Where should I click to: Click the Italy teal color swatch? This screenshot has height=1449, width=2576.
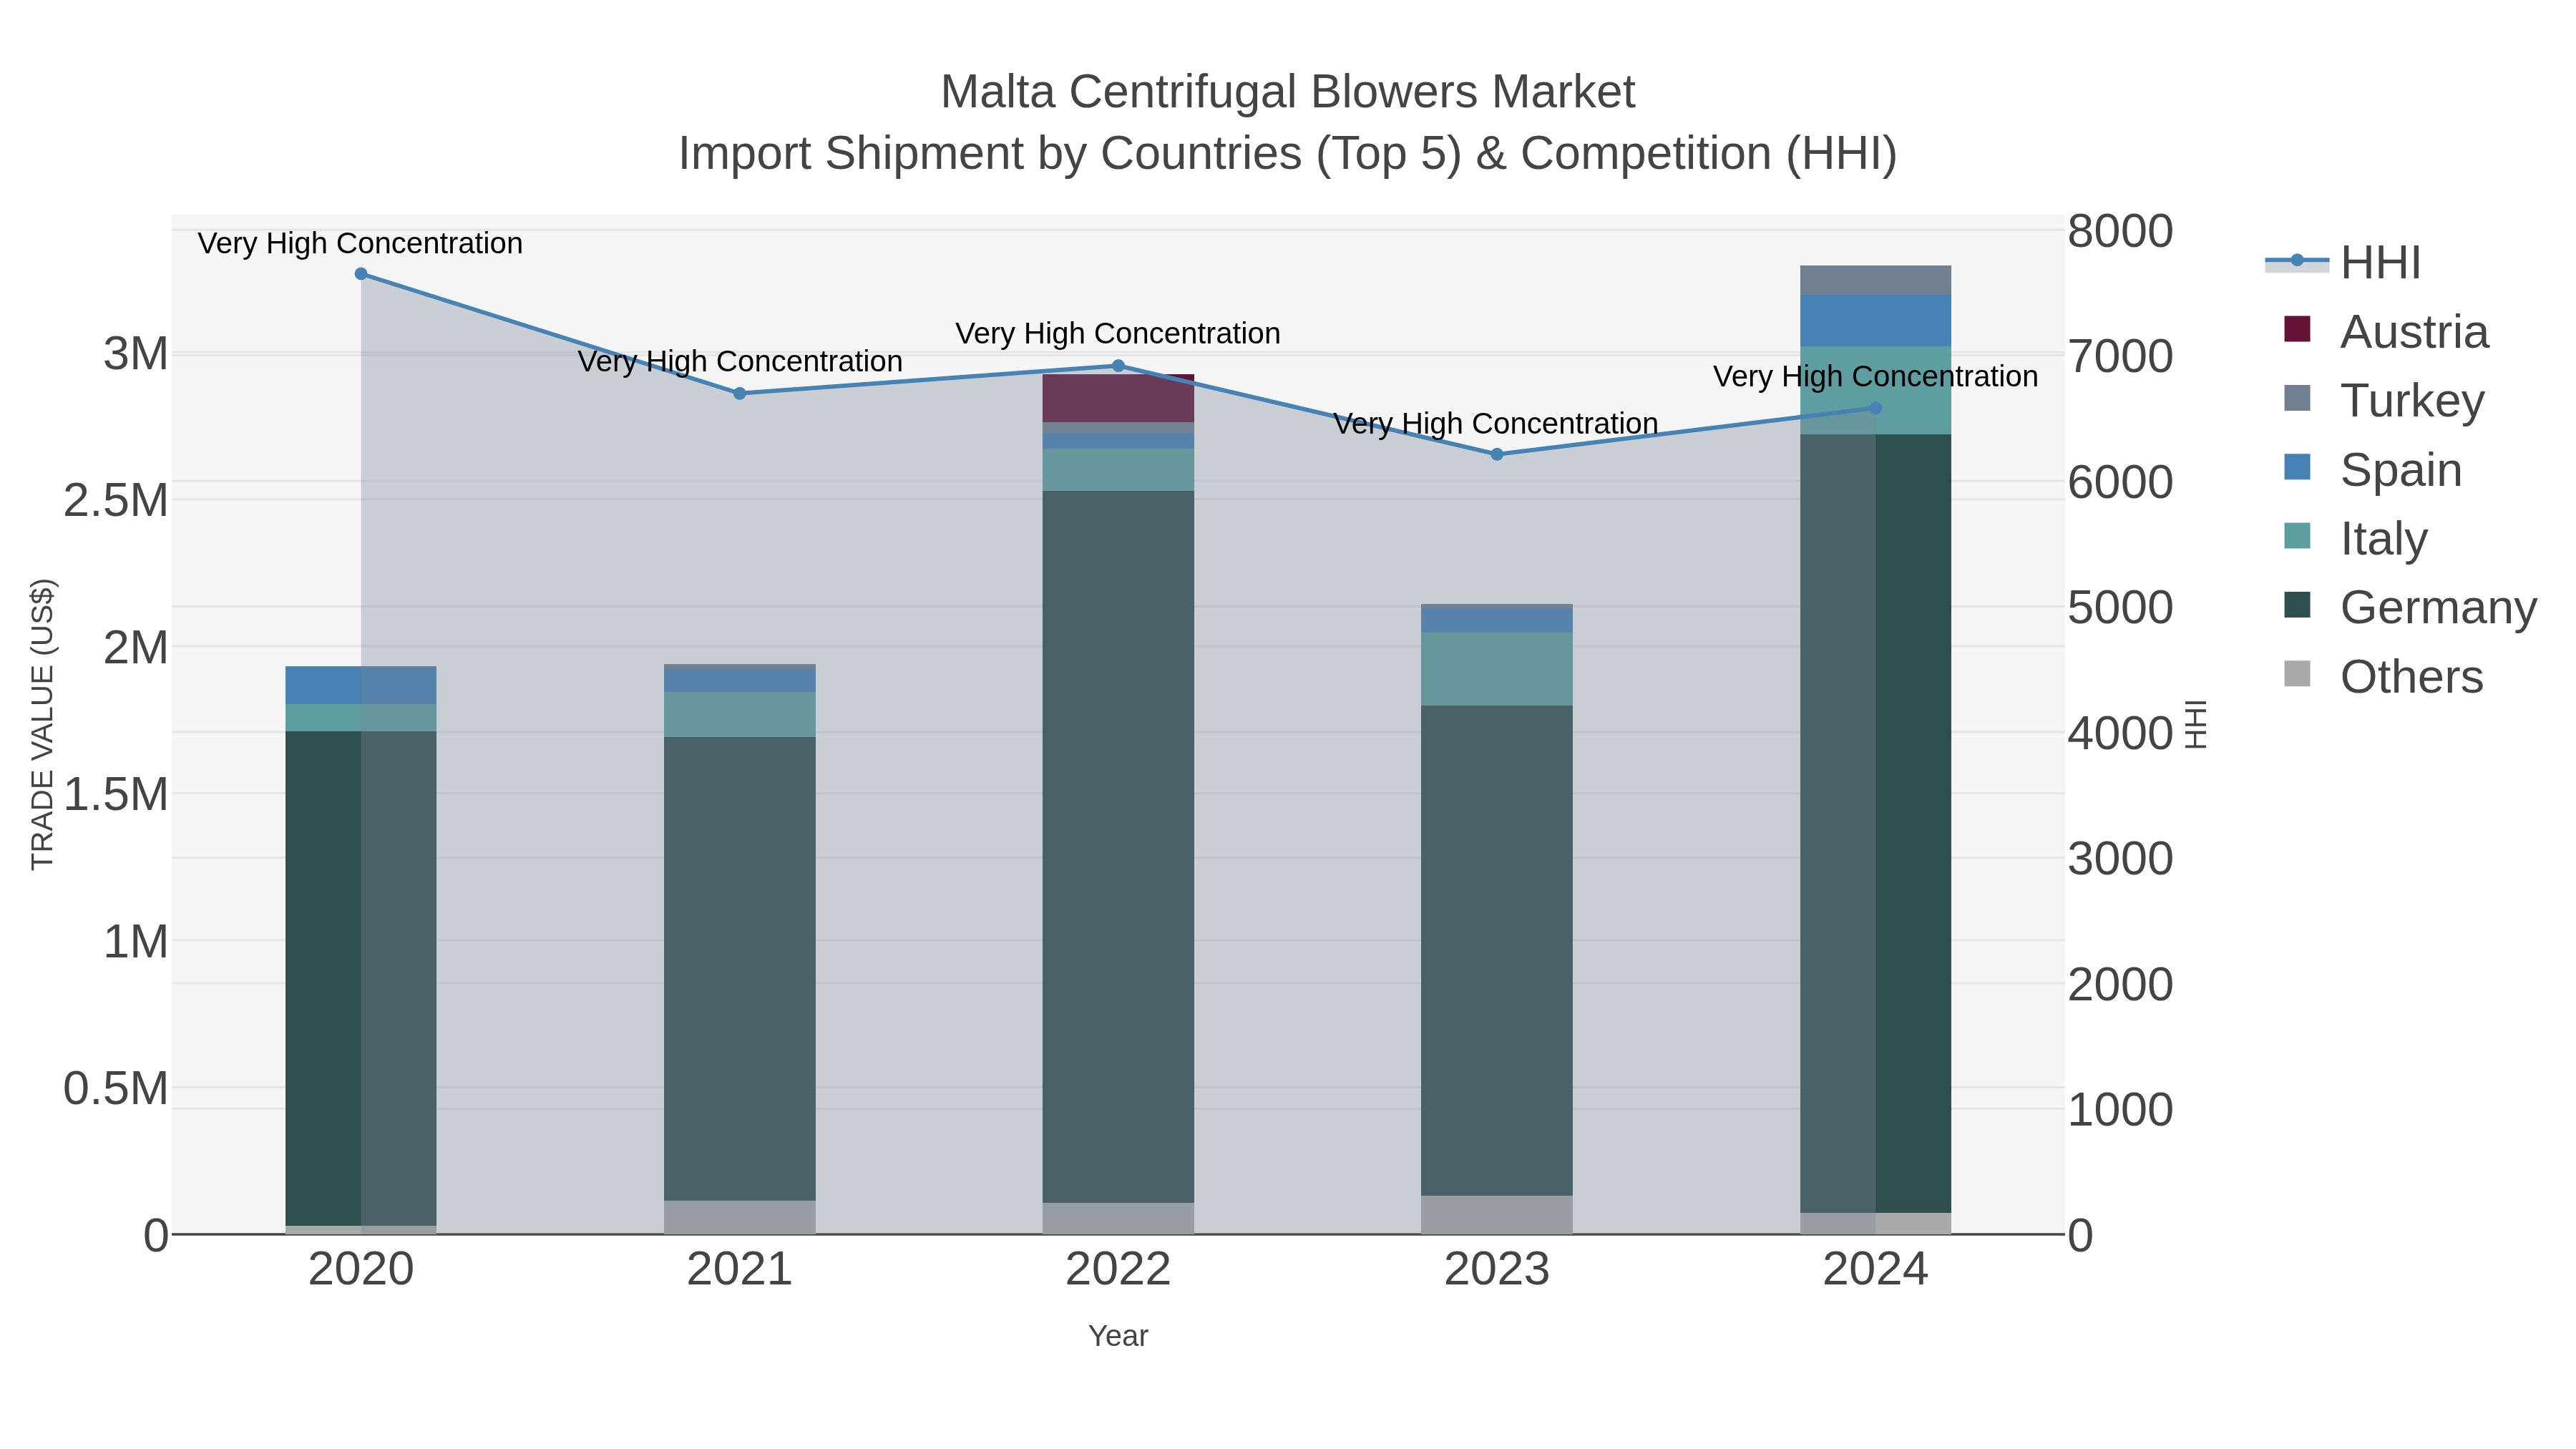pyautogui.click(x=2298, y=536)
